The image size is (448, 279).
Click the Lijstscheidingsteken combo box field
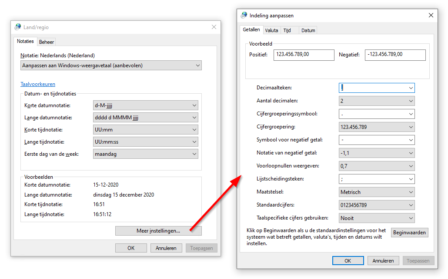pyautogui.click(x=373, y=179)
